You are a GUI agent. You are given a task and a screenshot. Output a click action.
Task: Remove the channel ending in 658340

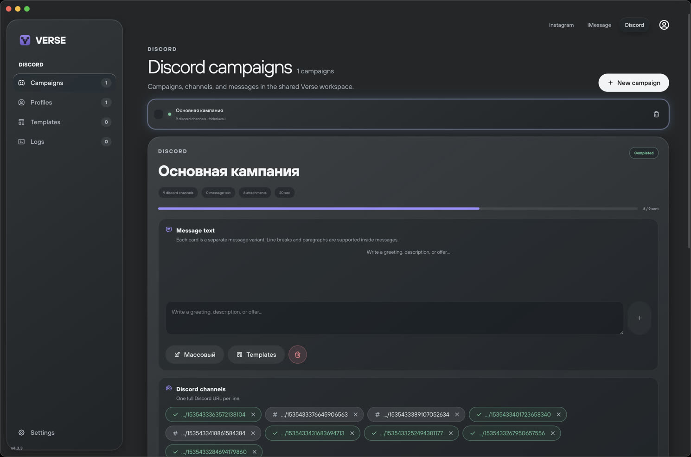pos(559,414)
